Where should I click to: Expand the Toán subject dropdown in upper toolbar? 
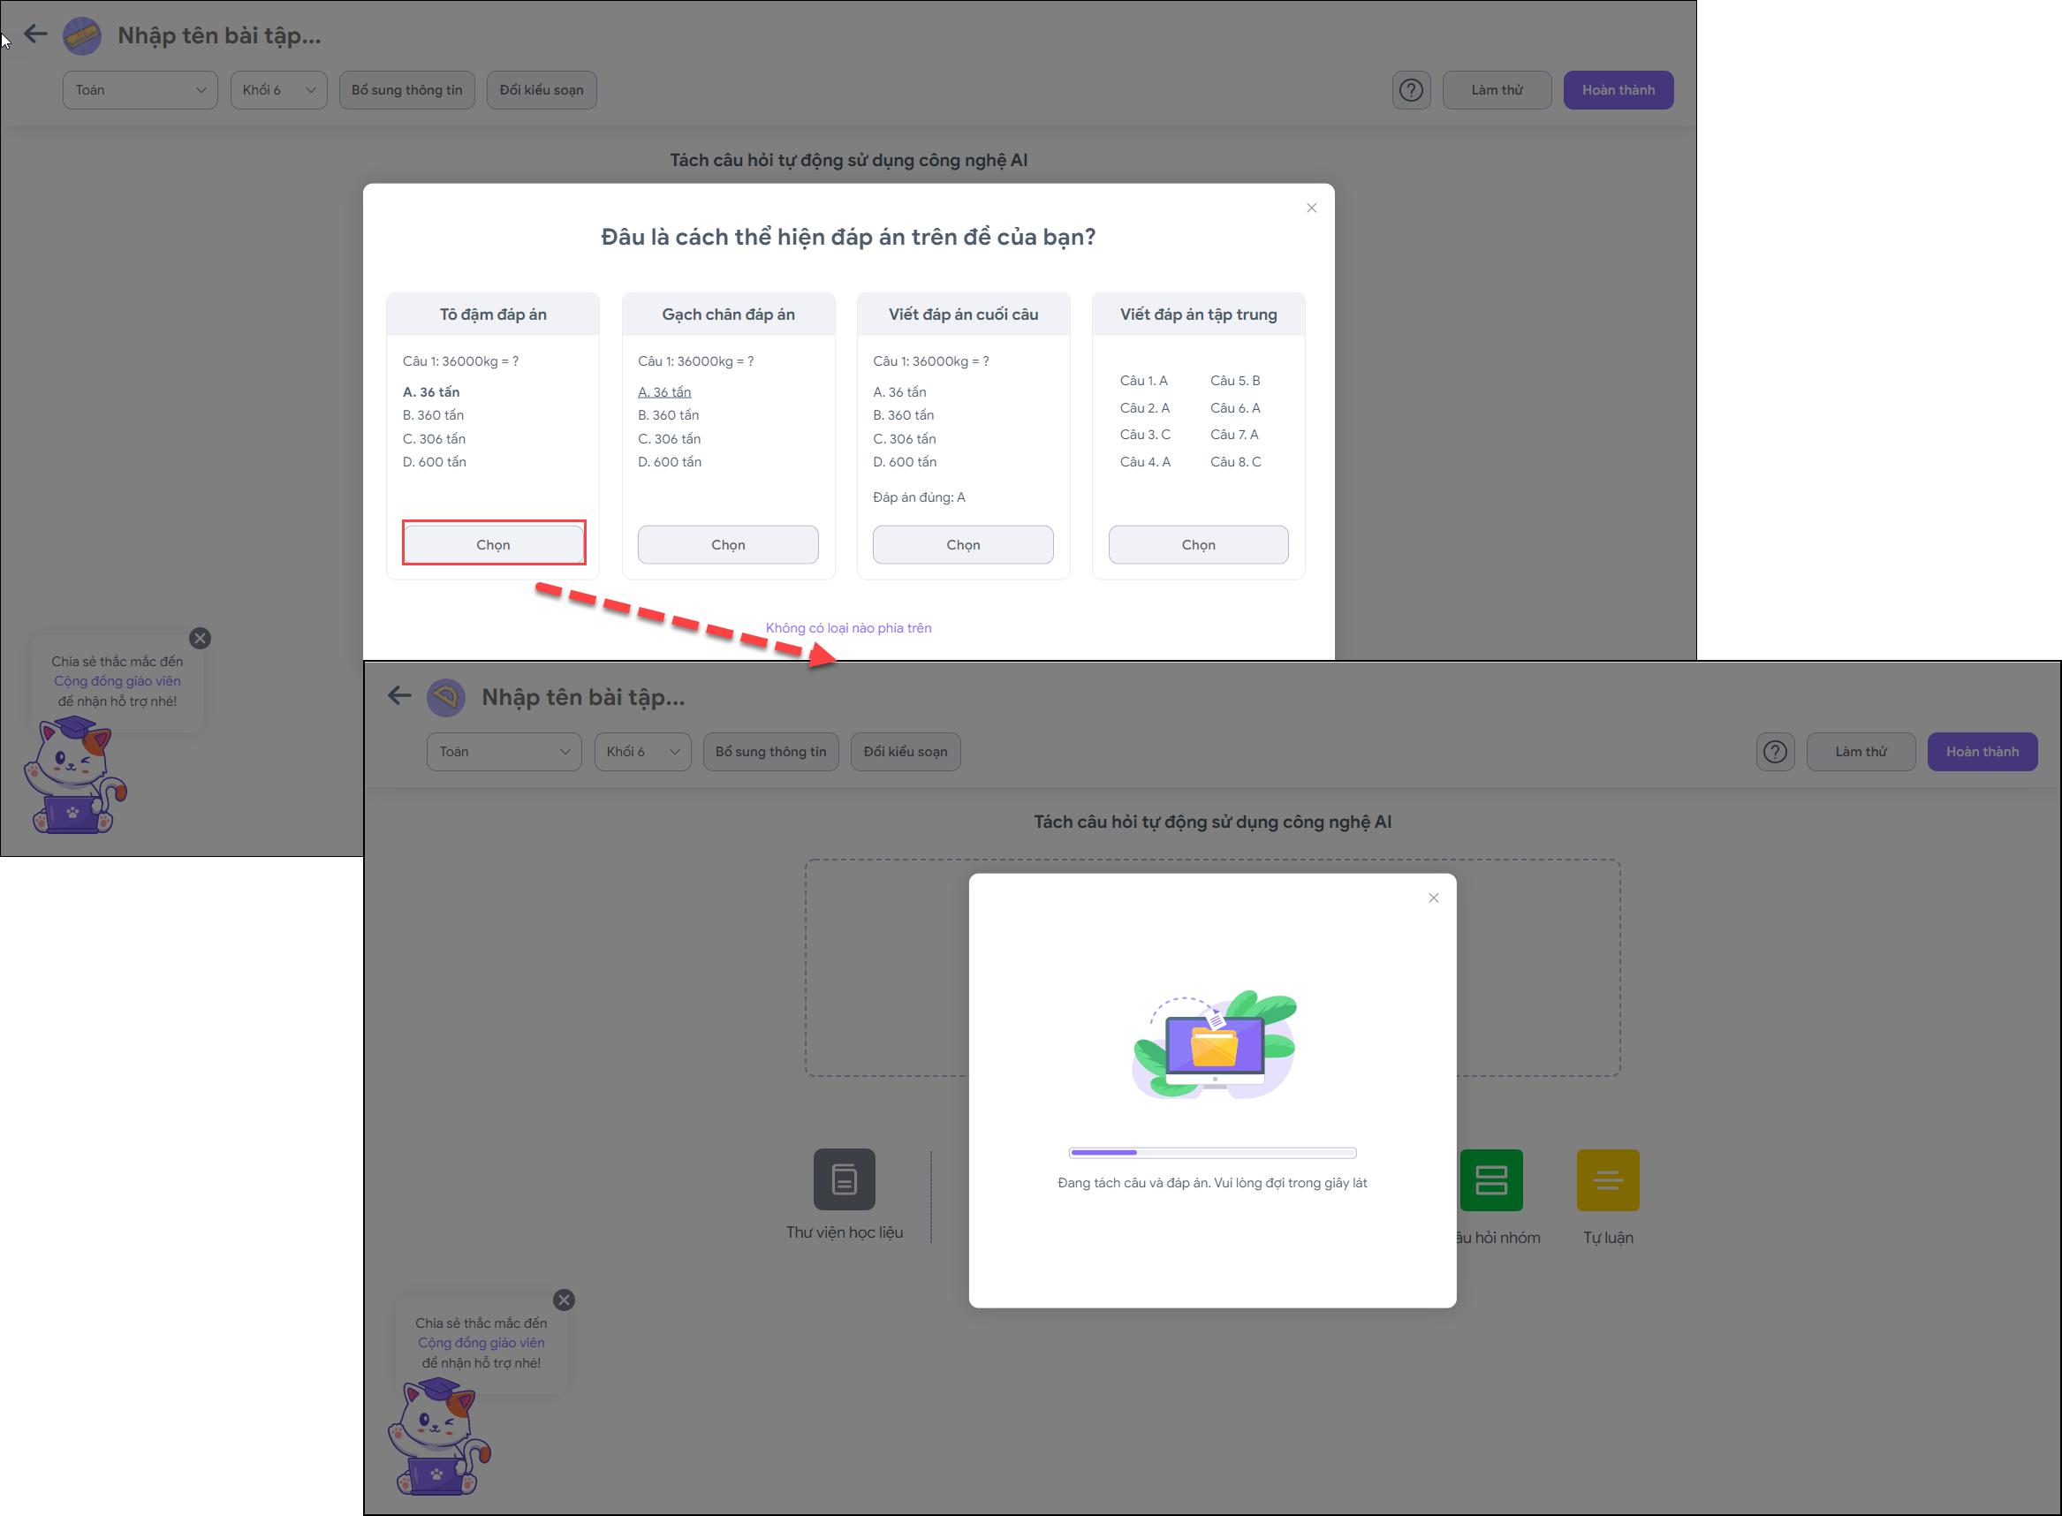[140, 90]
